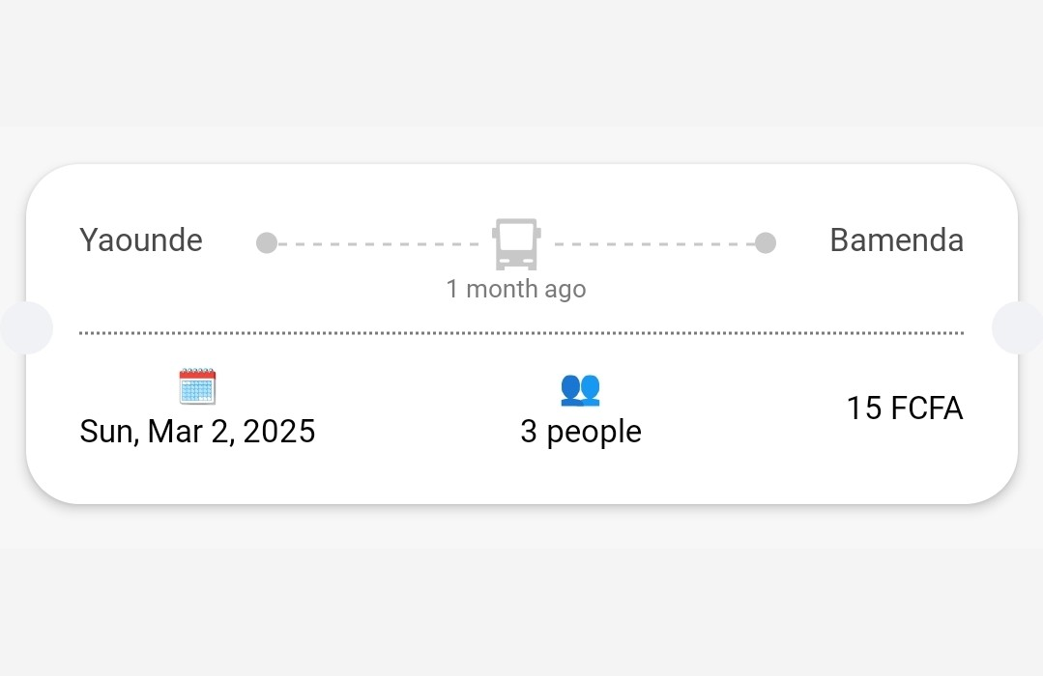The height and width of the screenshot is (676, 1043).
Task: Click the empty gray area below the ticket
Action: 522,608
